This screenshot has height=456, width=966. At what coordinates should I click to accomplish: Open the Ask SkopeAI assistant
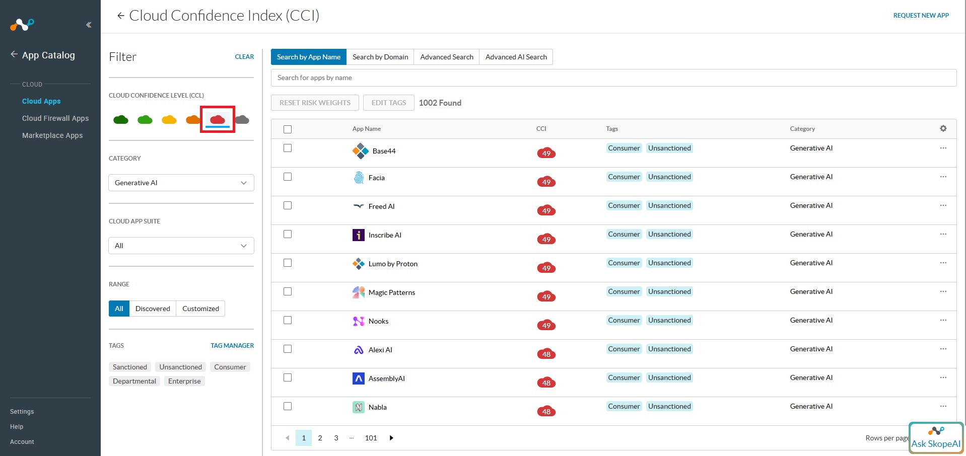[x=936, y=438]
